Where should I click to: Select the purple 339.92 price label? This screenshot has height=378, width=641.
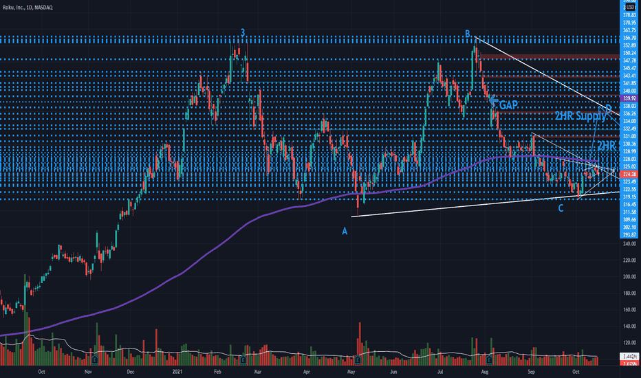[629, 98]
